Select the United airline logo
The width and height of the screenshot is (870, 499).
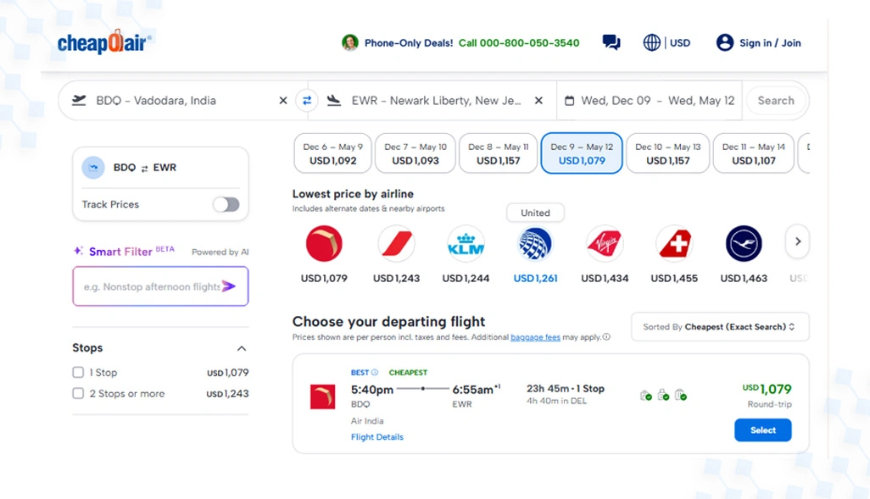[535, 243]
